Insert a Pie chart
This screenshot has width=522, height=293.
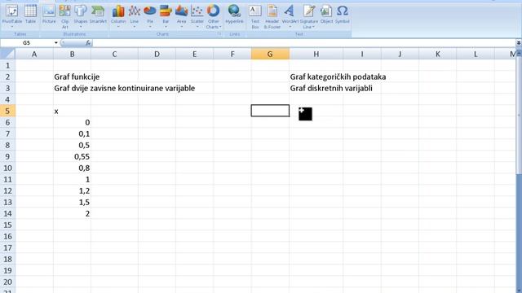tap(150, 16)
